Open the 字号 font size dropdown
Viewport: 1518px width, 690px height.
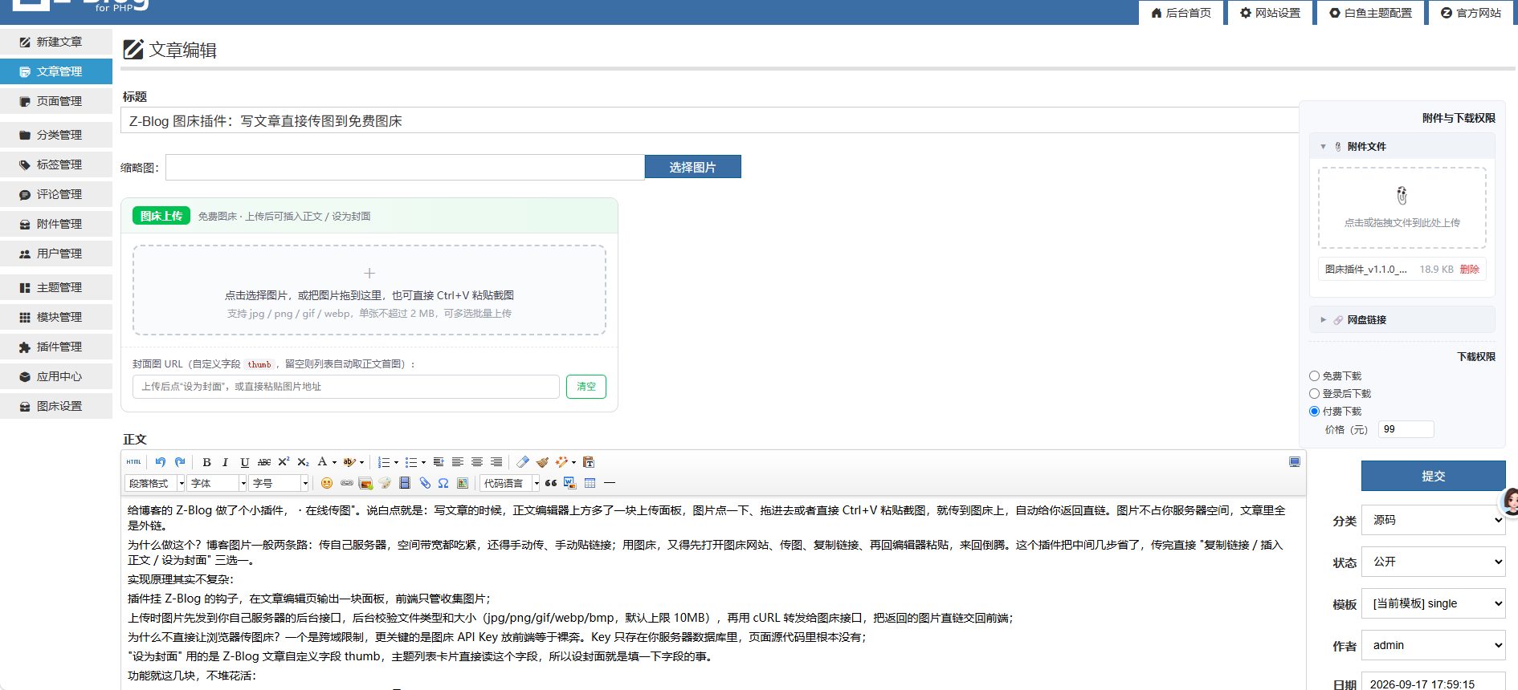(x=279, y=483)
